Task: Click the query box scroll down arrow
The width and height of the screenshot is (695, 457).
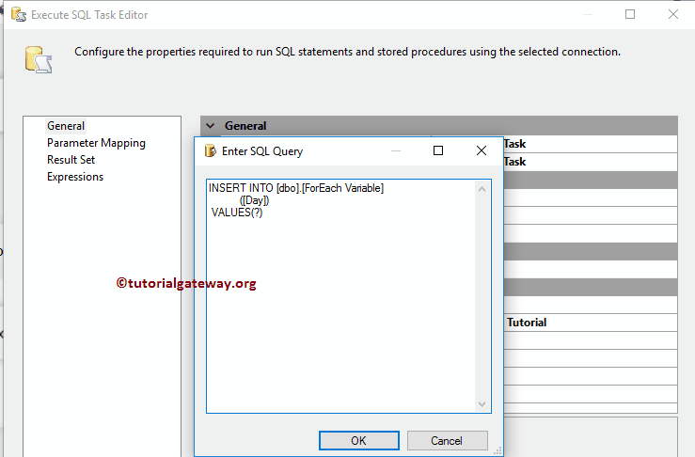Action: pos(482,403)
